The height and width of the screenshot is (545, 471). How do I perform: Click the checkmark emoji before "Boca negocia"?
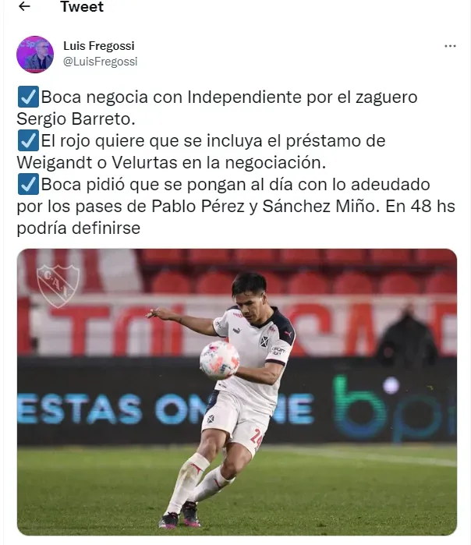(x=28, y=97)
